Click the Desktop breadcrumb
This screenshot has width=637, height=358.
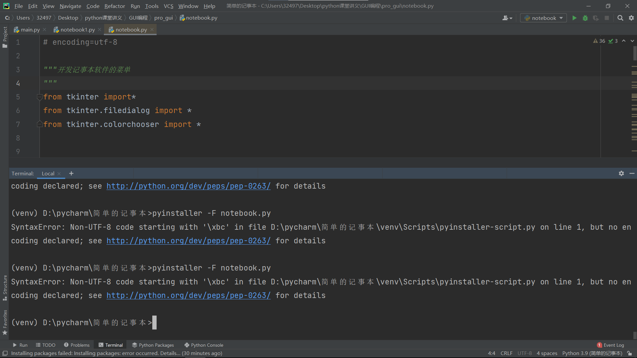[68, 18]
